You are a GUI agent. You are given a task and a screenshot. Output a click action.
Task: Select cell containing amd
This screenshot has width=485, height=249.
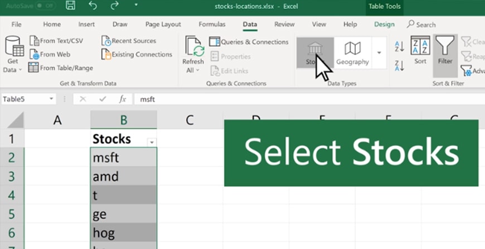pyautogui.click(x=123, y=176)
